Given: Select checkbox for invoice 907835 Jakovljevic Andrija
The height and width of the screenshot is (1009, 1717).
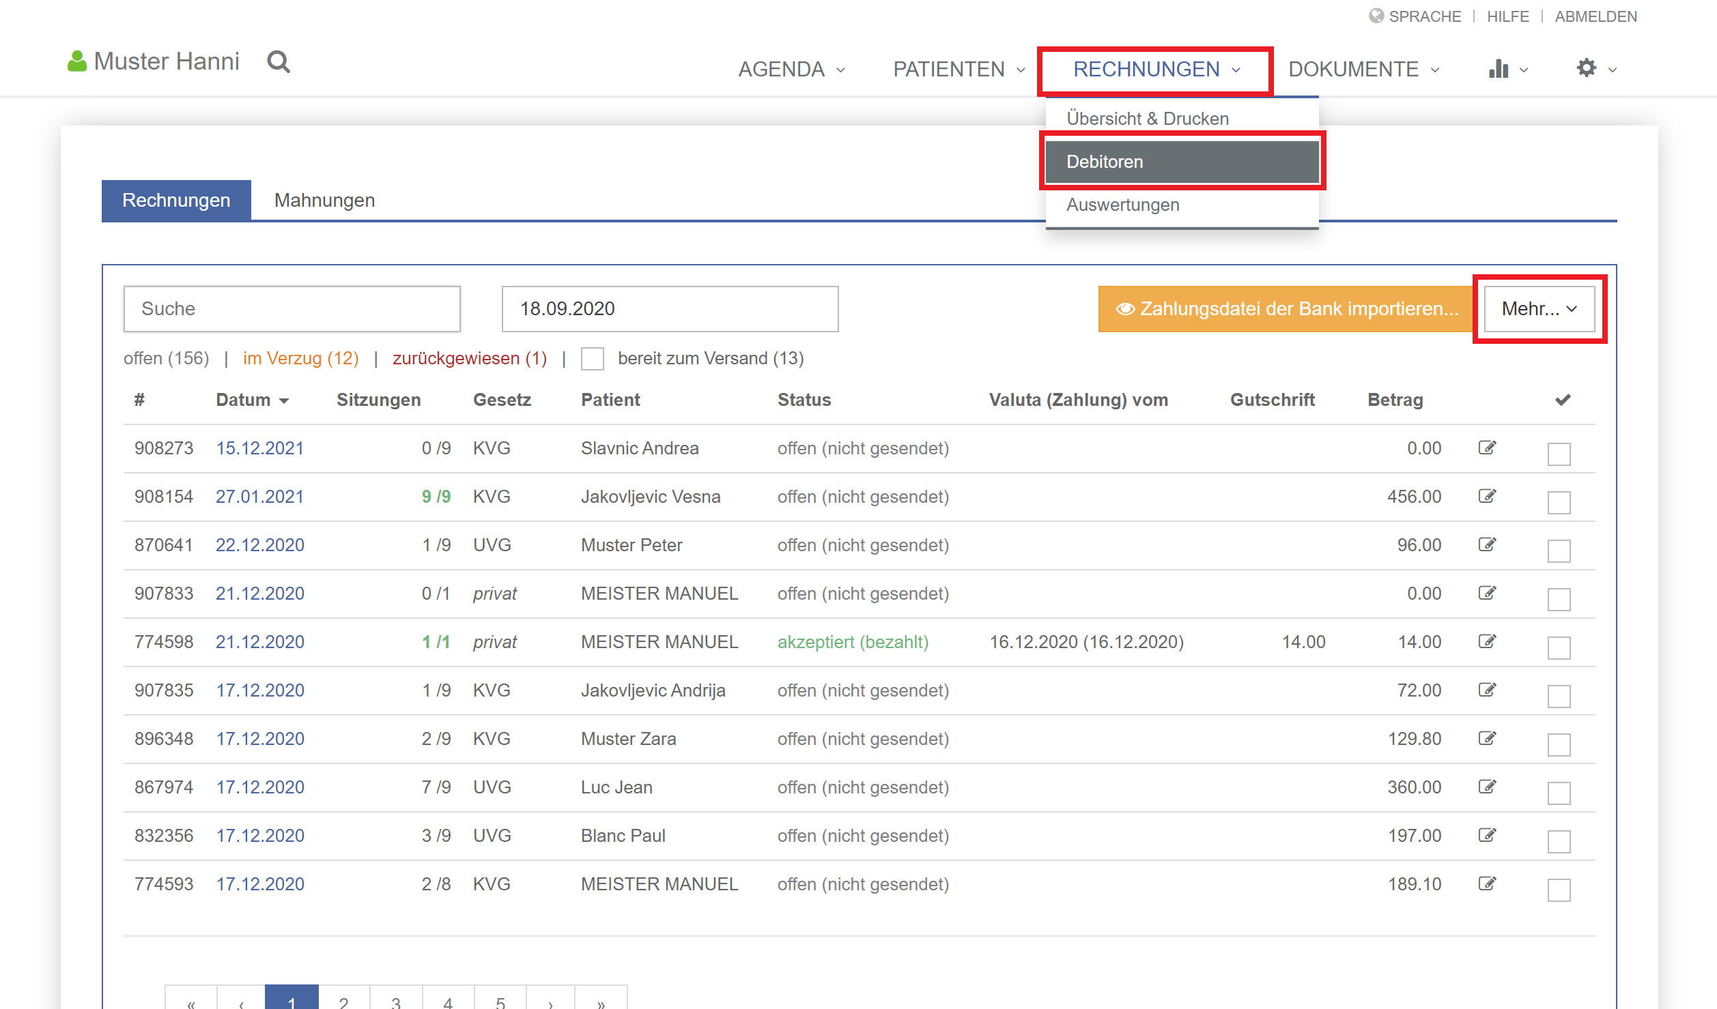Looking at the screenshot, I should click(1559, 696).
